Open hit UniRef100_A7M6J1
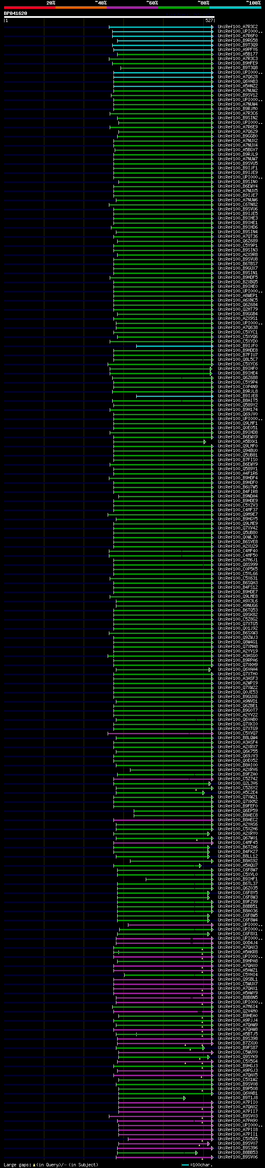Viewport: 265px width, 1168px height. pyautogui.click(x=238, y=560)
